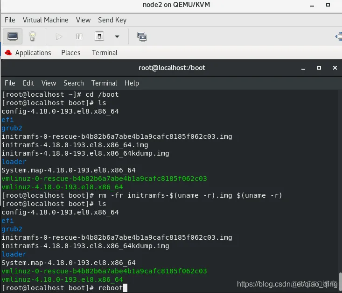Click the reboot command at the prompt
Viewport: 342px width, 293px height.
click(x=111, y=288)
